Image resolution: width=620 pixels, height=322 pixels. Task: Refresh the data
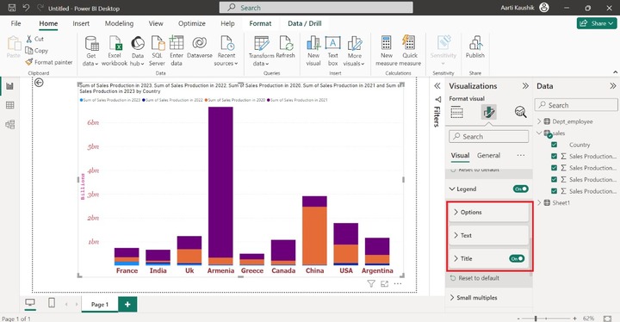coord(286,47)
